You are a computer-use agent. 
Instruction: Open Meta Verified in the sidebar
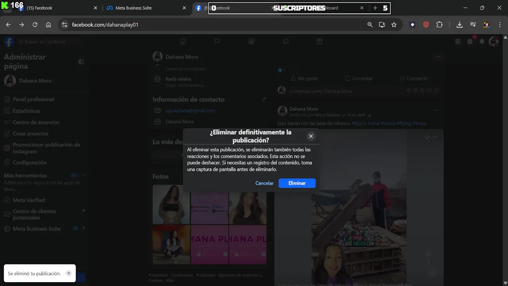29,200
